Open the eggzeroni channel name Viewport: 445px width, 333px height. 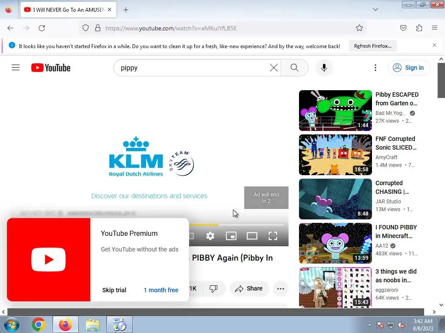(x=386, y=290)
